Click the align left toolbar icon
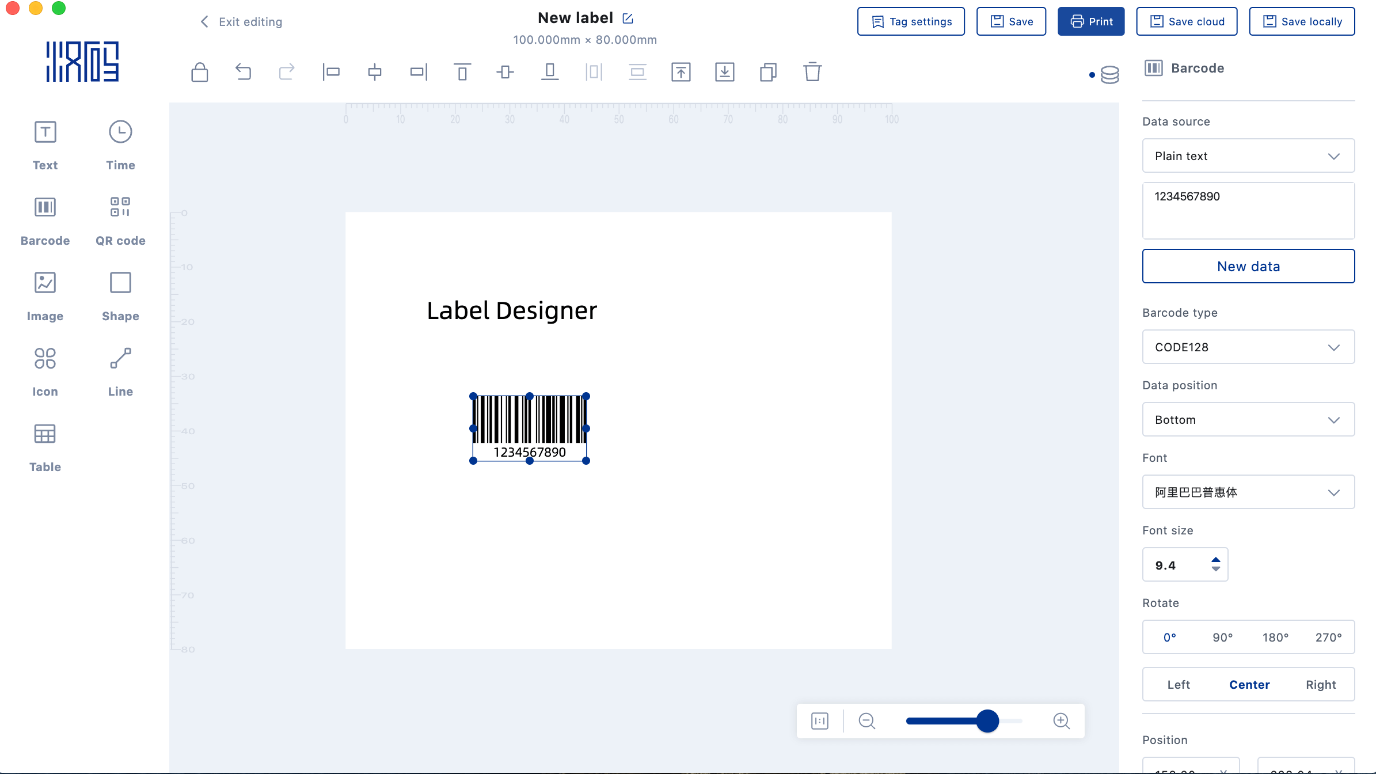 tap(331, 72)
